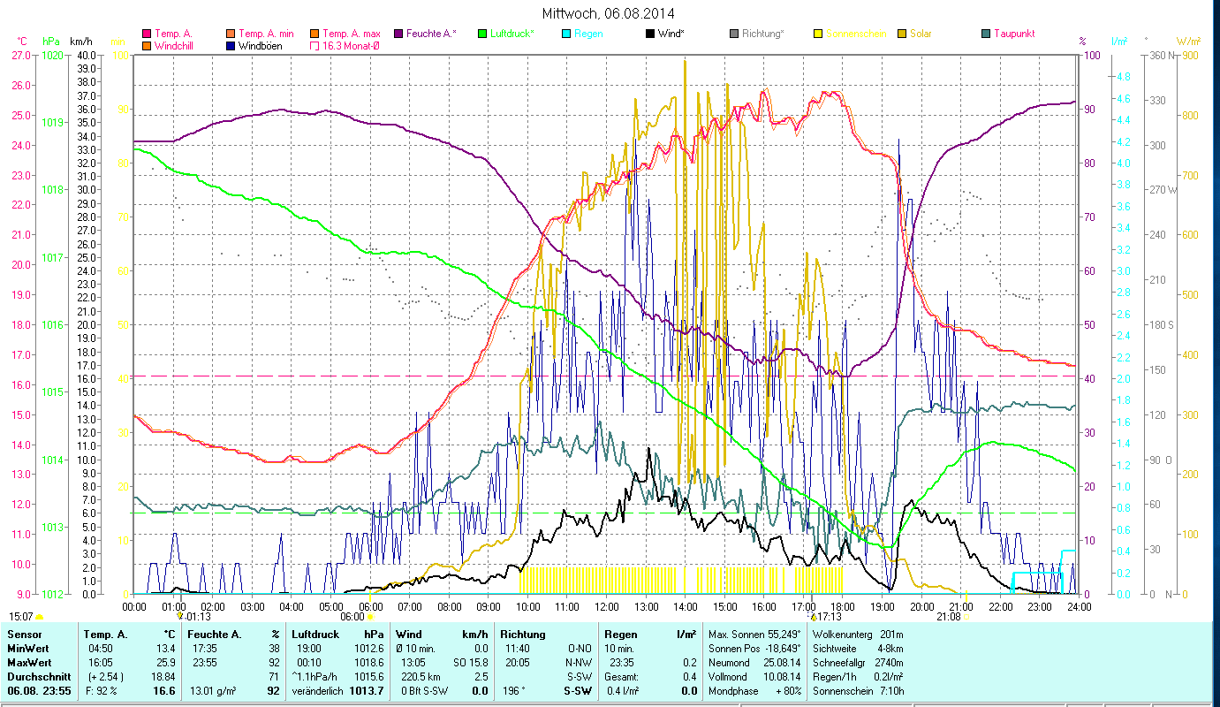Click the wind run value 220.5 km
Screen dimensions: 1220x707
[419, 676]
